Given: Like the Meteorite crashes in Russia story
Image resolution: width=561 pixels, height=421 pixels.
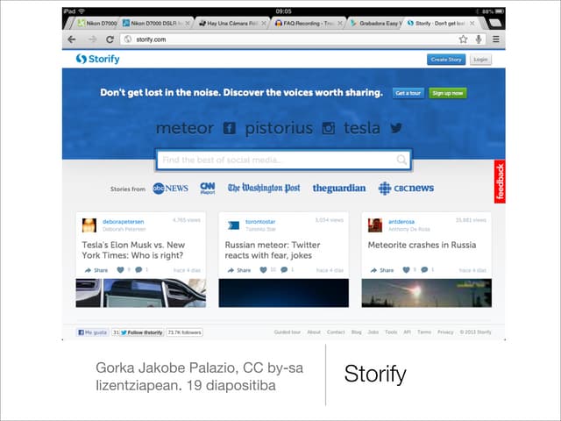Looking at the screenshot, I should [406, 270].
